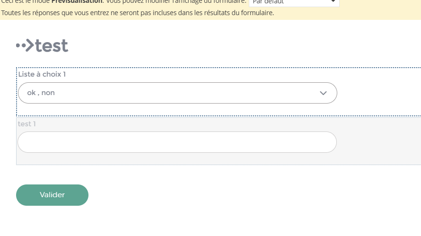Select the test form title heading
Image resolution: width=421 pixels, height=236 pixels.
52,45
